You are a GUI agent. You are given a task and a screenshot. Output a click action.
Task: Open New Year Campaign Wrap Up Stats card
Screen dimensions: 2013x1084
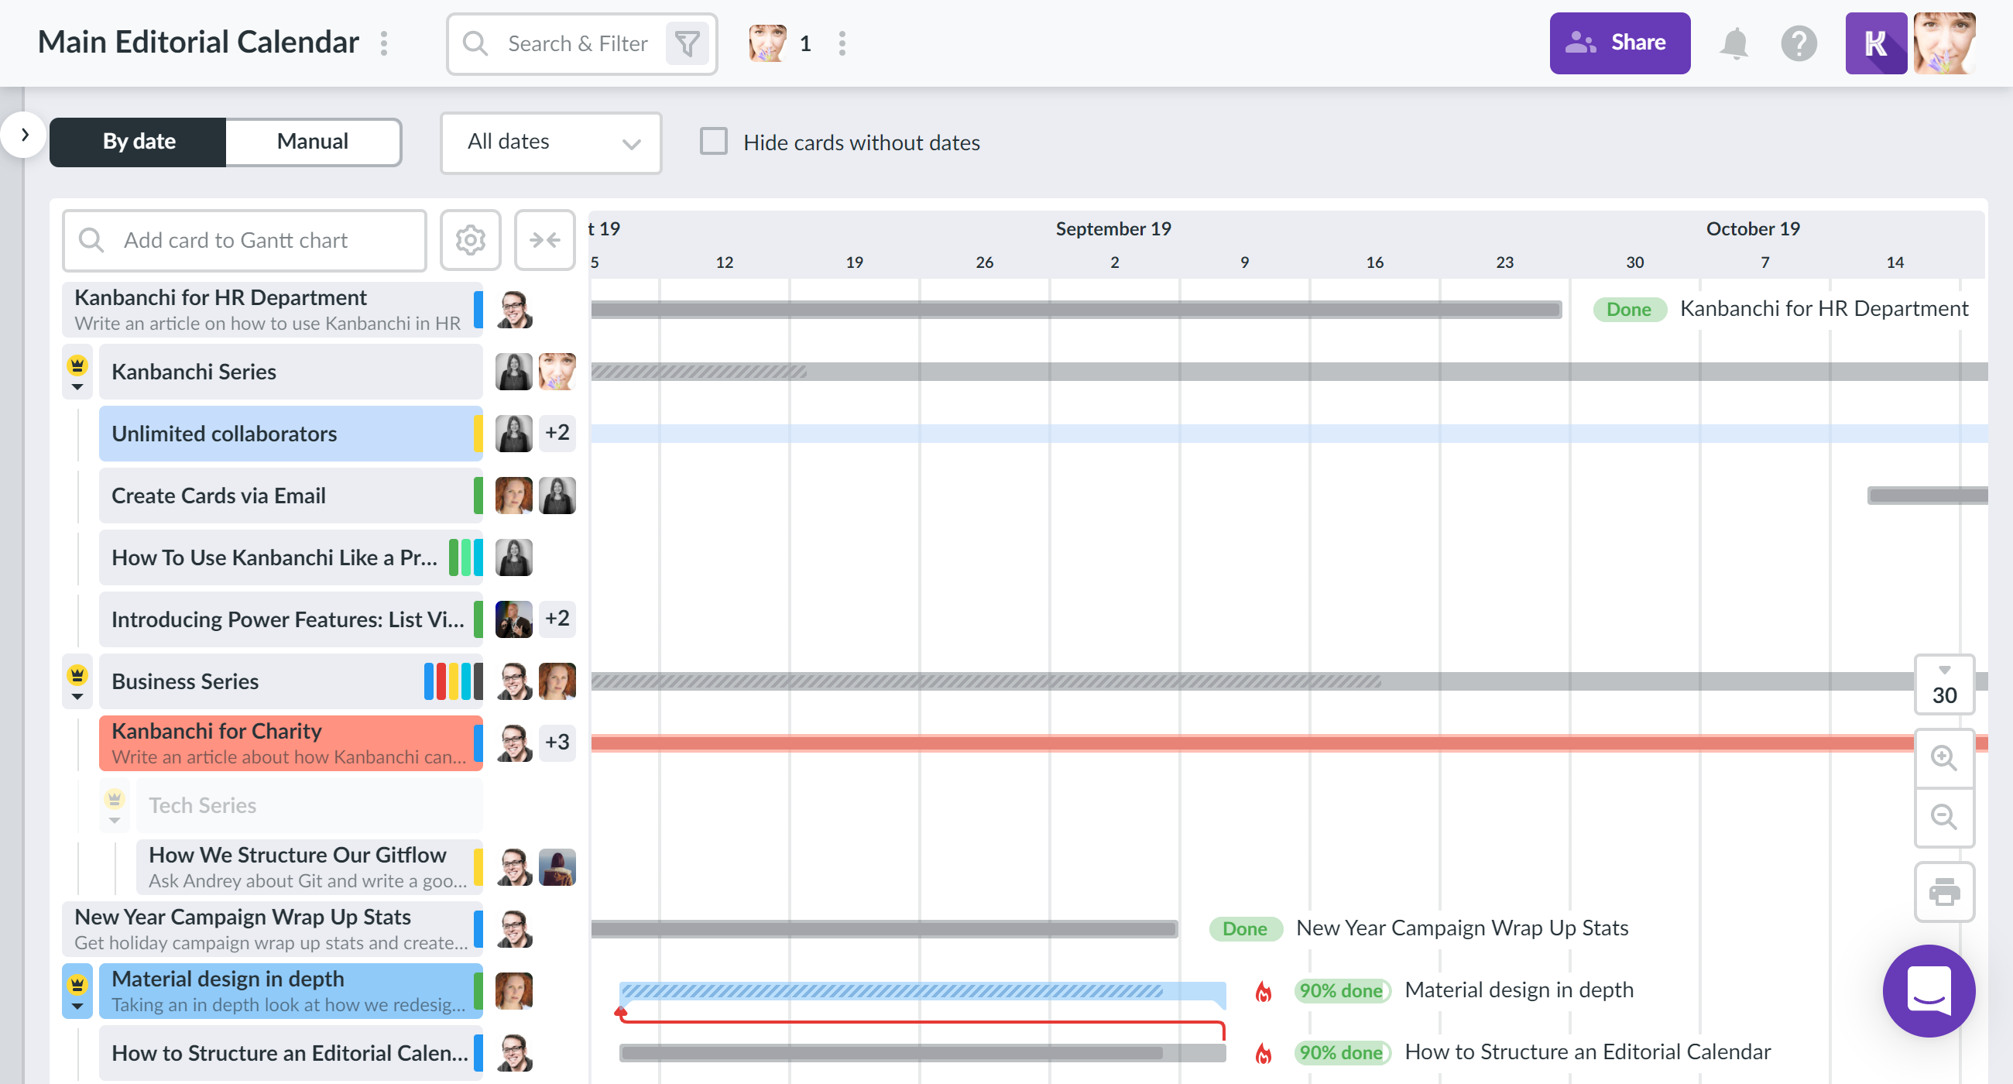[x=272, y=928]
